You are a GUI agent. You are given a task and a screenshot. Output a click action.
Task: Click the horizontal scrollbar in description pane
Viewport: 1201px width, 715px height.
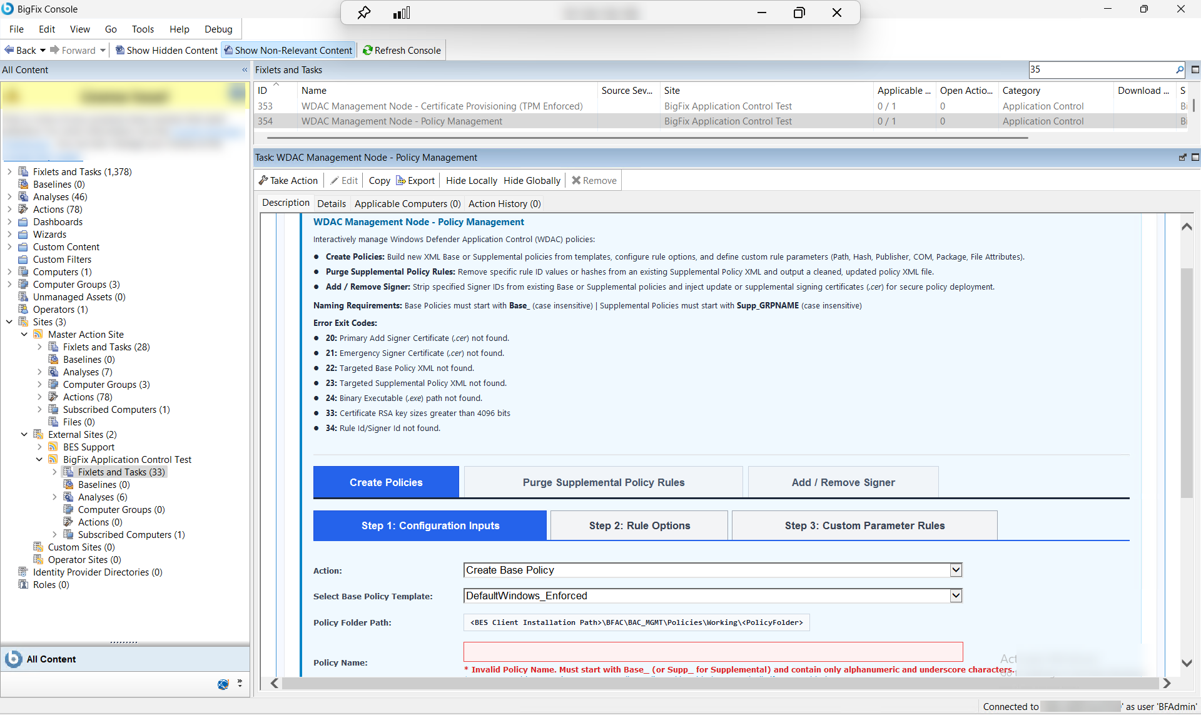tap(719, 684)
